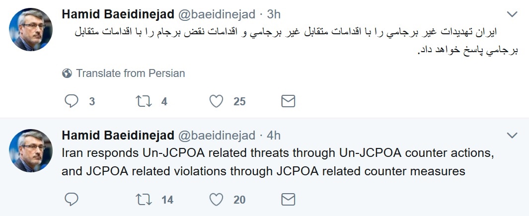Reply to the Persian tweet
Image resolution: width=529 pixels, height=216 pixels.
pyautogui.click(x=71, y=101)
